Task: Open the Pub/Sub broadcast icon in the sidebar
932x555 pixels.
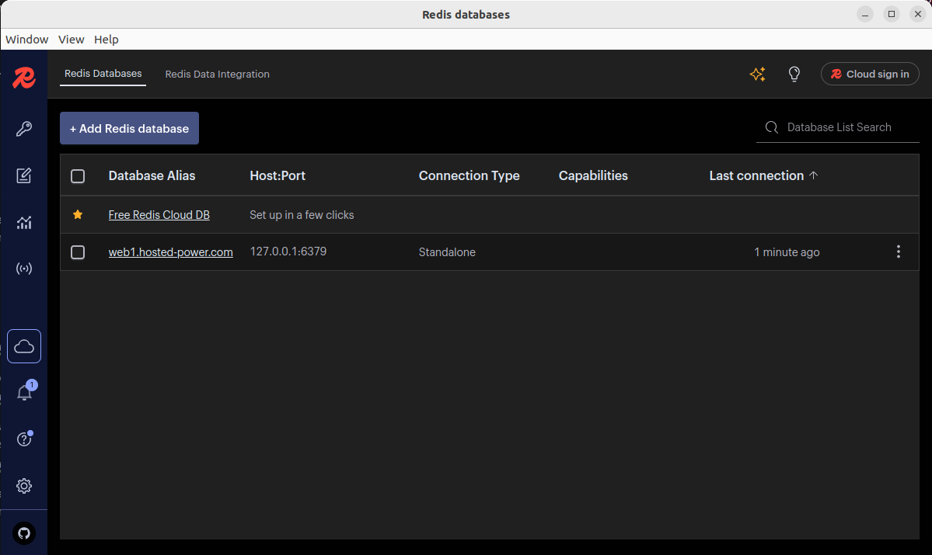Action: pos(24,269)
